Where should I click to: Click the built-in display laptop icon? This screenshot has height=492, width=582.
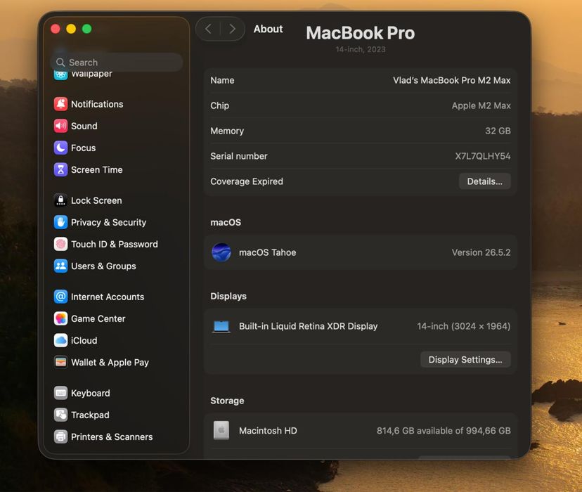[221, 327]
